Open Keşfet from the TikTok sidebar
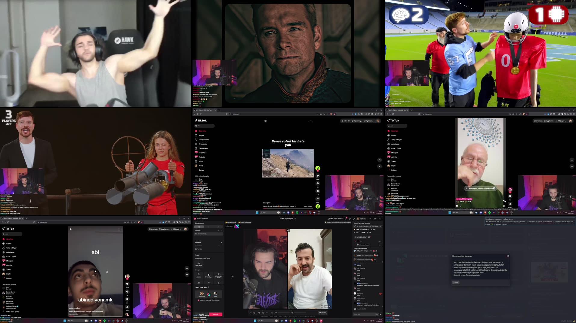 point(201,135)
